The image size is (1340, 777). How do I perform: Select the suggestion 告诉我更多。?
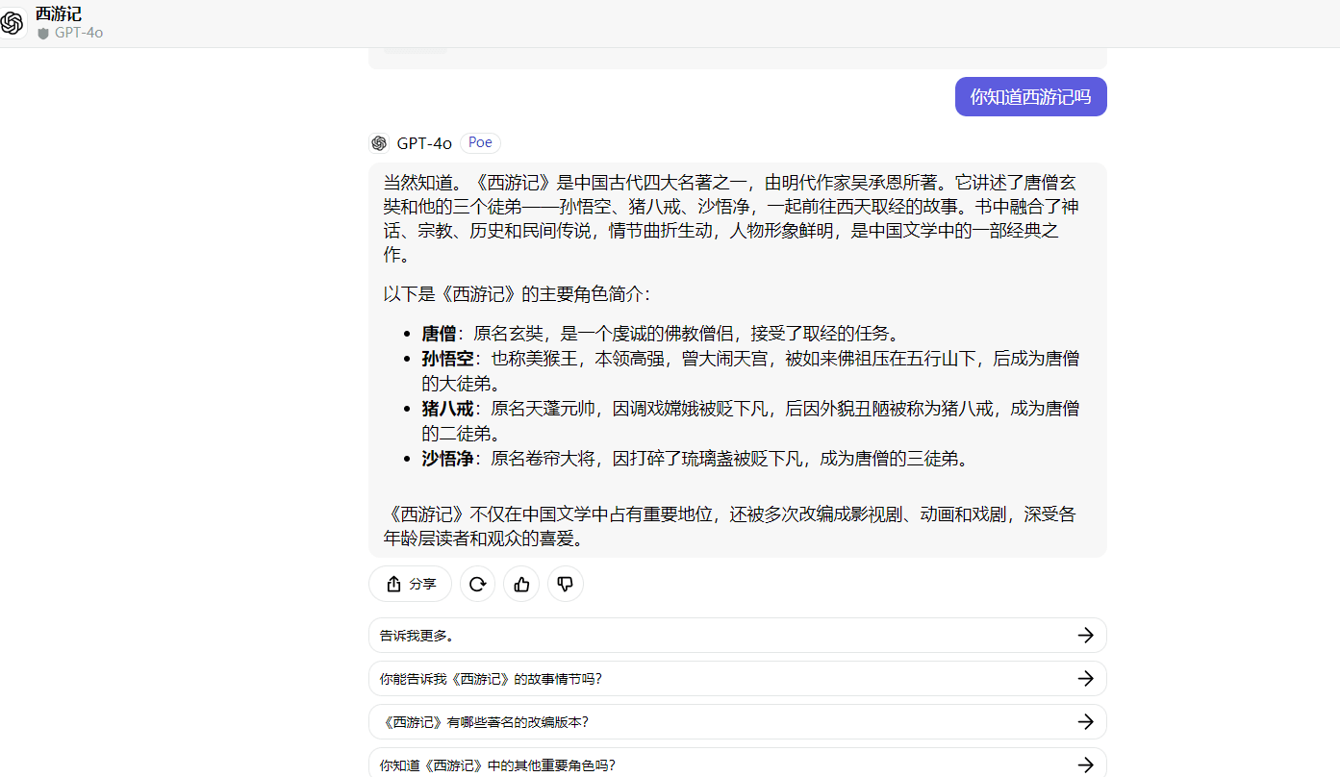[x=737, y=636]
